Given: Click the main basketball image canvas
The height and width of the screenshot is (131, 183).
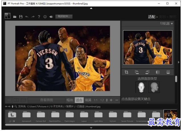Looking at the screenshot, I should (x=63, y=58).
